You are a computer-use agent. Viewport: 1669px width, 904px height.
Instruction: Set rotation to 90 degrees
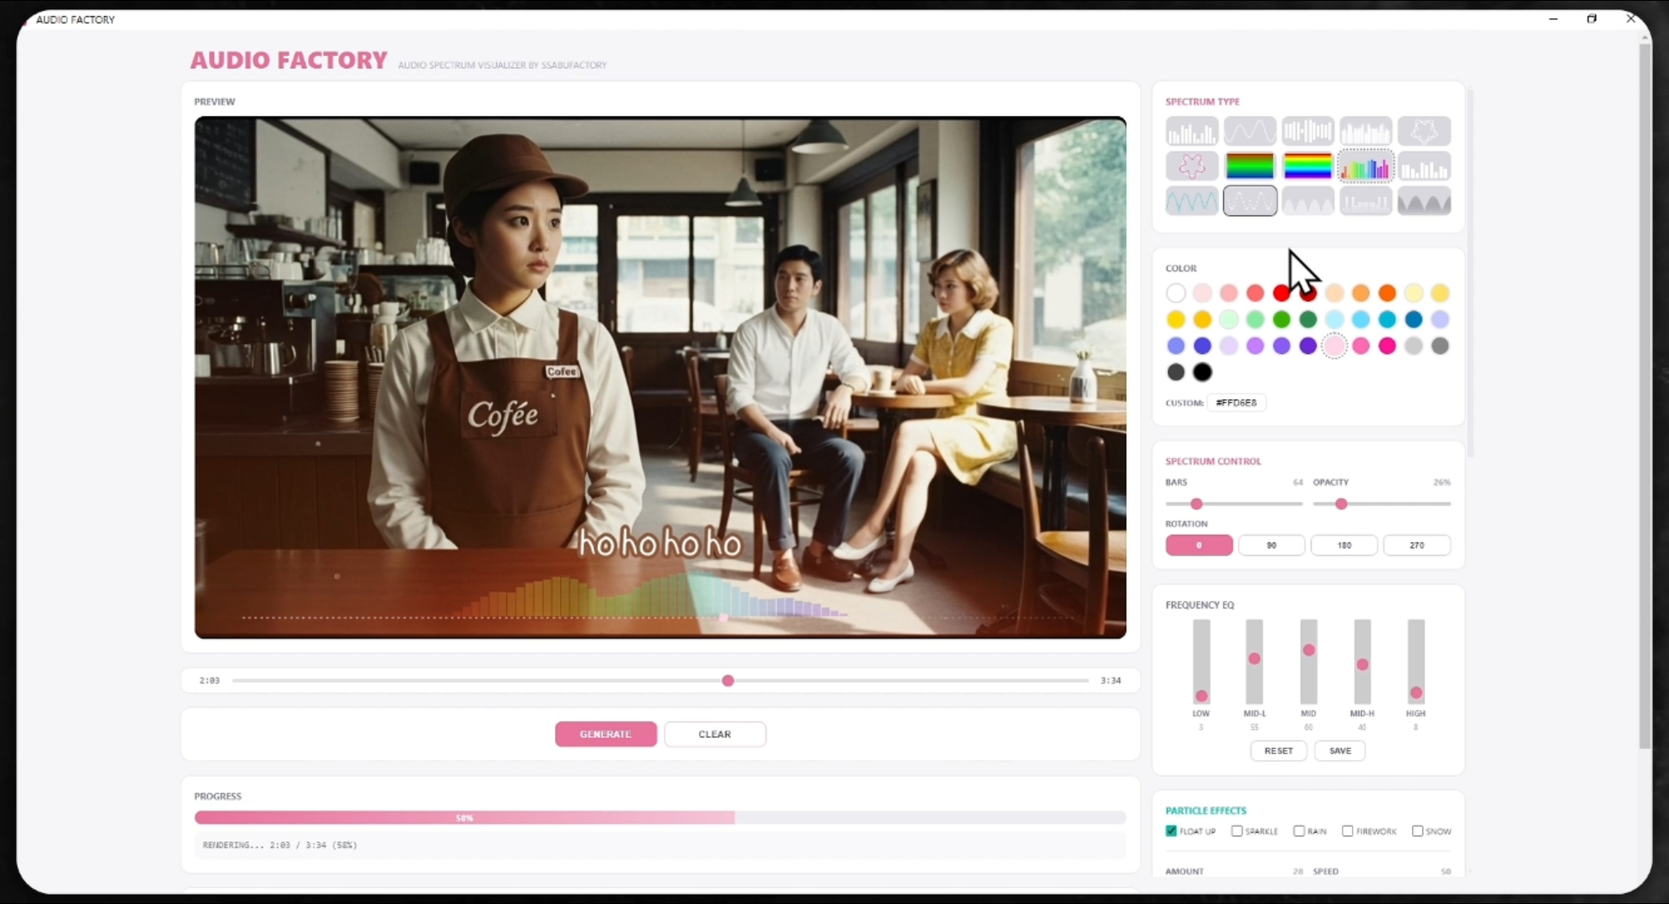(1271, 545)
